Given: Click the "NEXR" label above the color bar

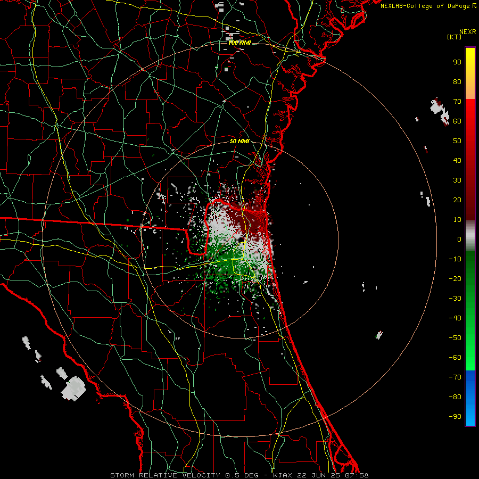Looking at the screenshot, I should (468, 32).
